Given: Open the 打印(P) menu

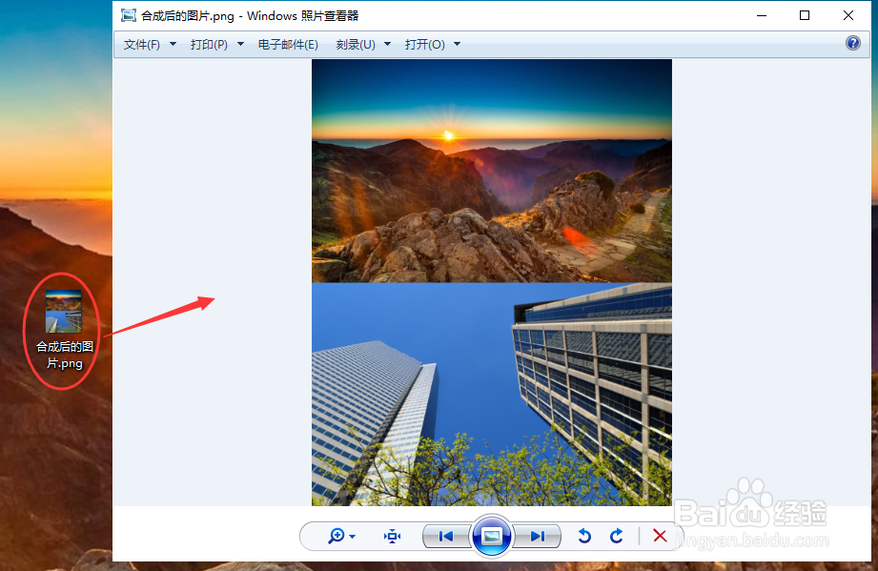Looking at the screenshot, I should [209, 44].
